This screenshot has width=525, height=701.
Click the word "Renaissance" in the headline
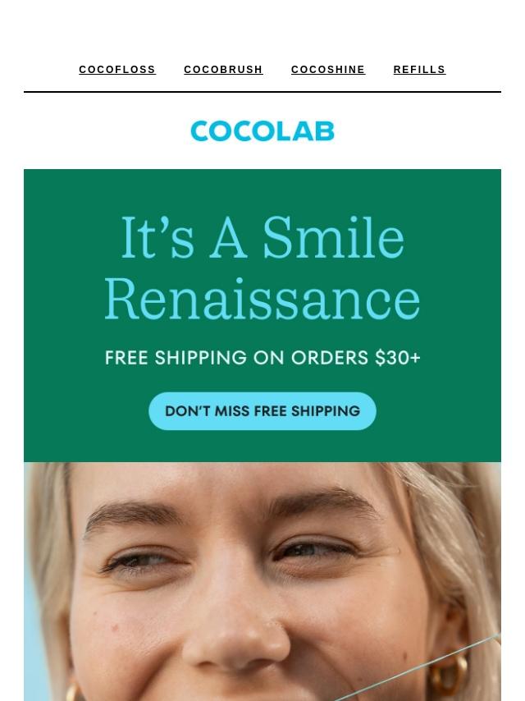(x=262, y=299)
